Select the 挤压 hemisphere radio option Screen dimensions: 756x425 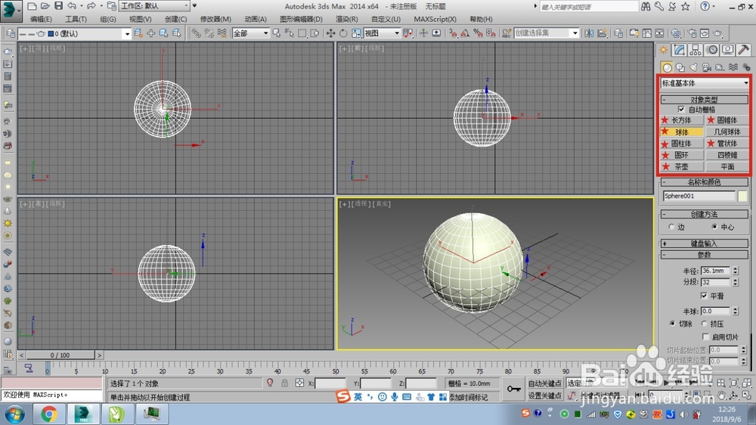(704, 324)
